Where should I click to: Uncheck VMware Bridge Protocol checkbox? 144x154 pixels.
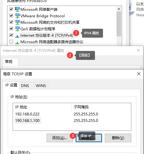pos(11,16)
